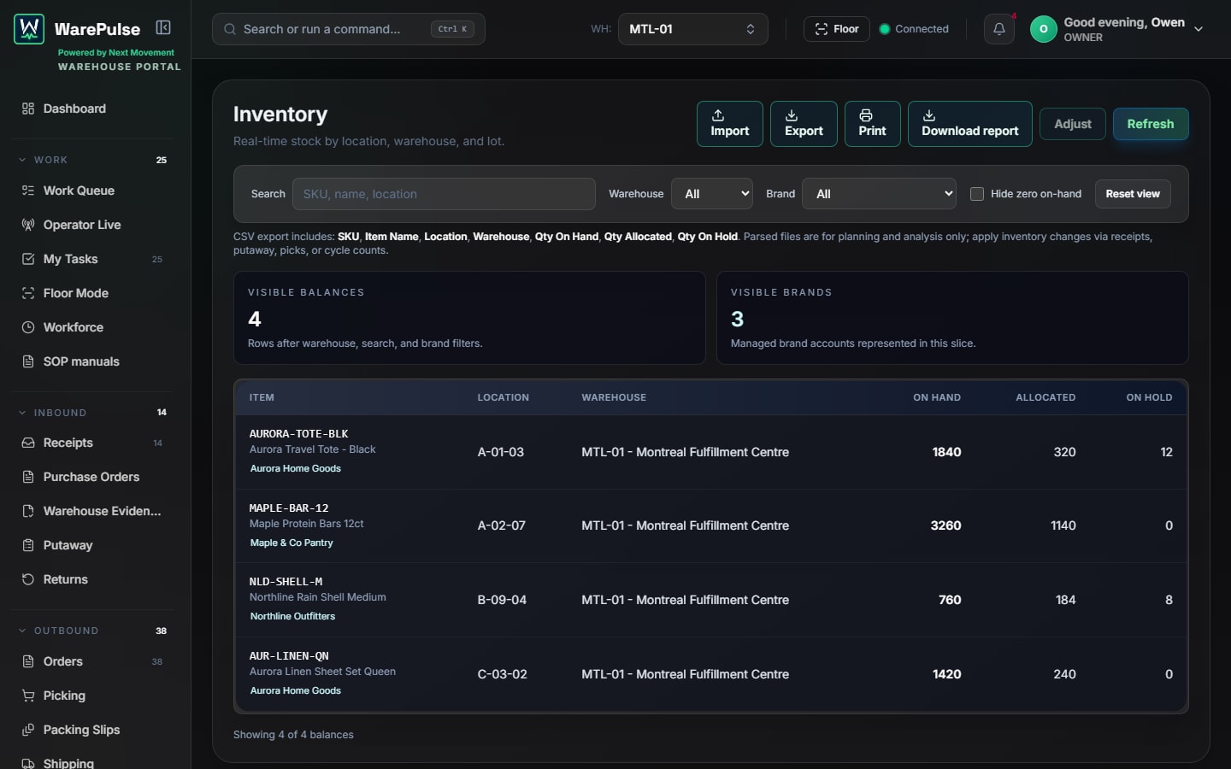Click on-hand value 3260

tap(945, 525)
